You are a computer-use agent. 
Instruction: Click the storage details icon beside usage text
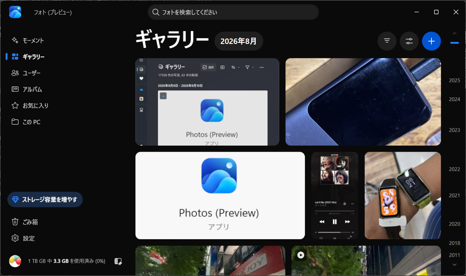click(118, 261)
